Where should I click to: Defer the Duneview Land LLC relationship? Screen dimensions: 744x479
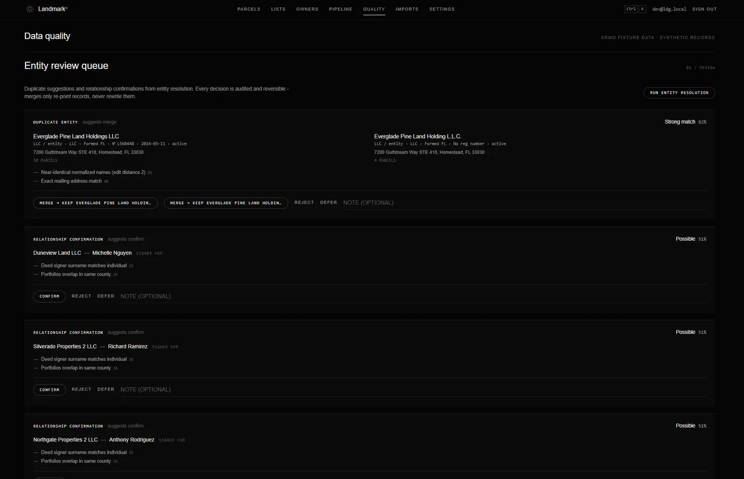(x=106, y=296)
